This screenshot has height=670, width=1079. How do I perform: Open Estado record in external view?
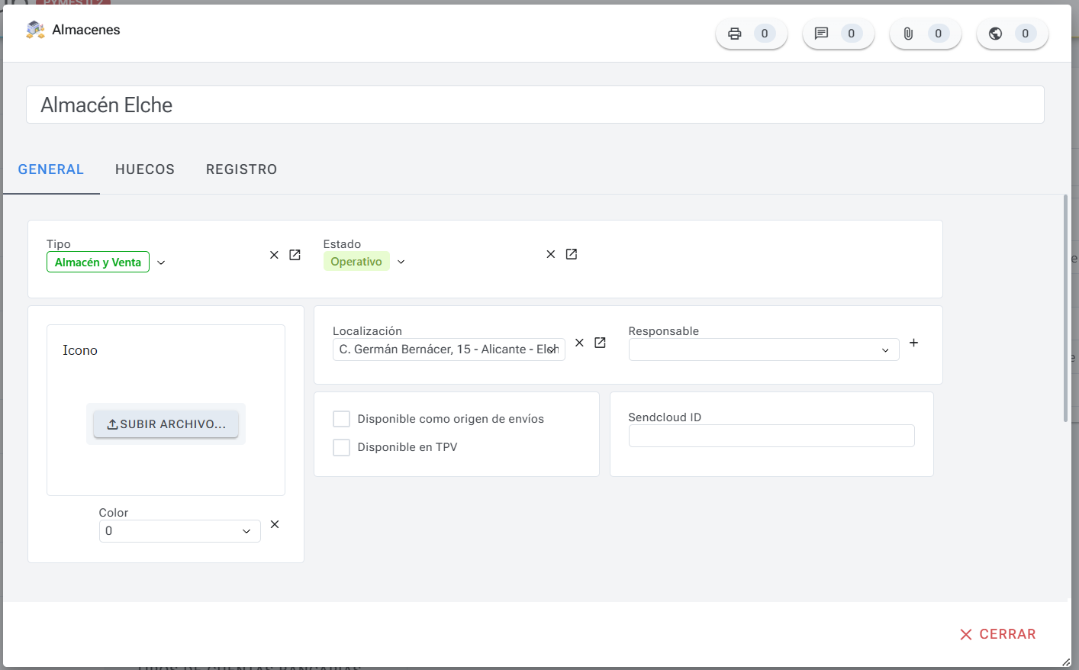tap(572, 254)
